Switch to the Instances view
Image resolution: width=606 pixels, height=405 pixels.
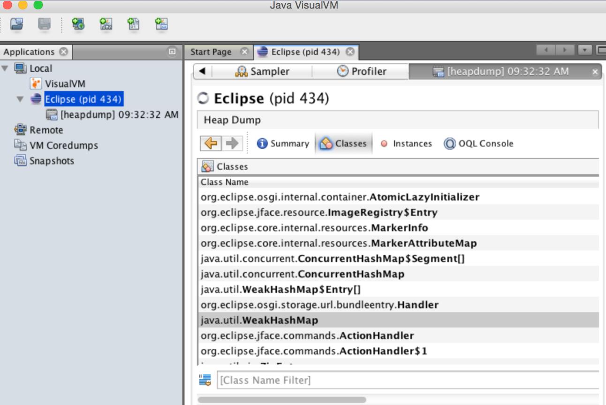(x=406, y=144)
